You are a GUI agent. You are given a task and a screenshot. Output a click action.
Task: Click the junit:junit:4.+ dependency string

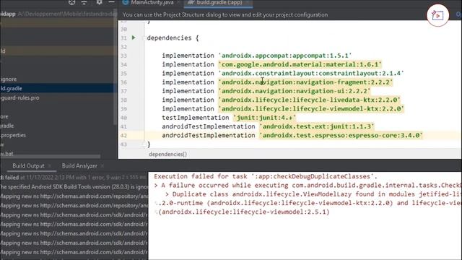tap(265, 117)
